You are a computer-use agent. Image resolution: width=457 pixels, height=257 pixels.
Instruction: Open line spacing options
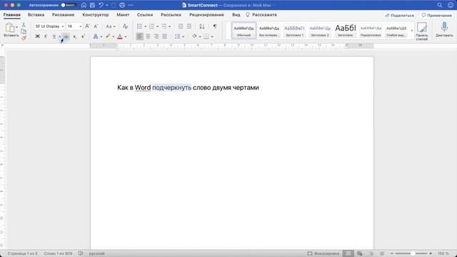[179, 36]
